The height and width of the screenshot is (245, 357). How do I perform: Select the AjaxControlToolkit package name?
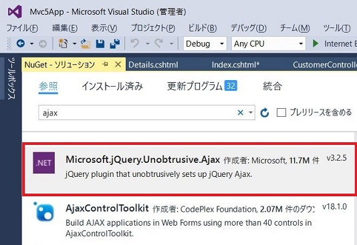pyautogui.click(x=107, y=208)
